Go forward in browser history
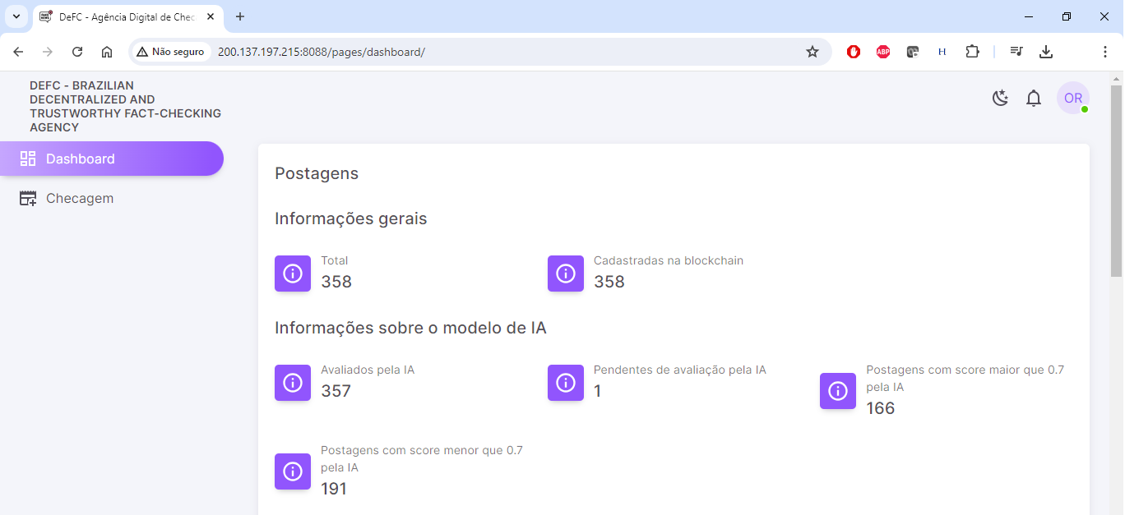The height and width of the screenshot is (515, 1125). coord(48,52)
